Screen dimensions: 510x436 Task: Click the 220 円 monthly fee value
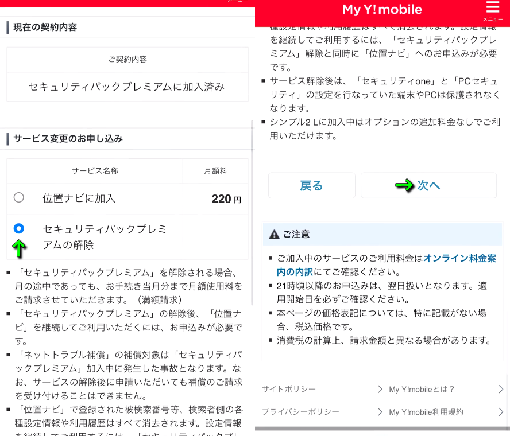226,198
